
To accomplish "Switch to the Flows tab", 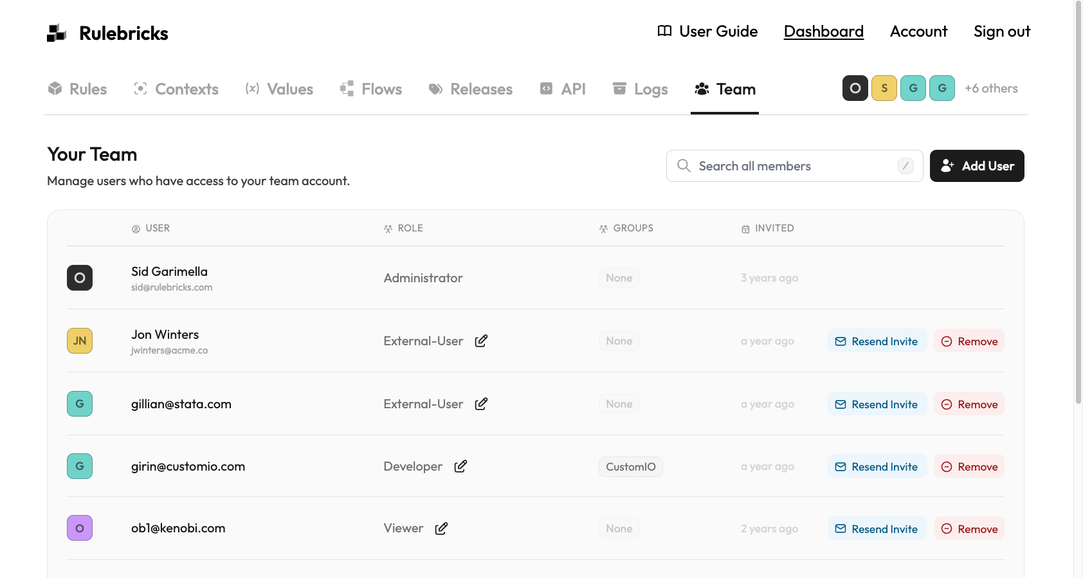I will coord(371,89).
